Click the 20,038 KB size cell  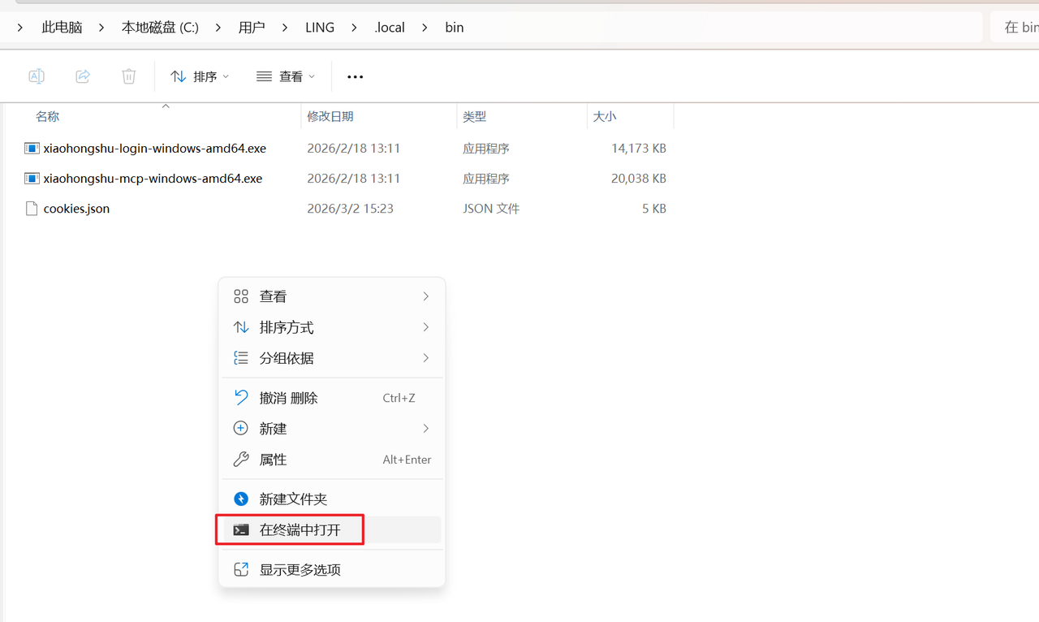click(x=639, y=179)
